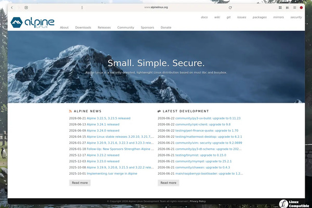Open the Donate menu item

[166, 28]
